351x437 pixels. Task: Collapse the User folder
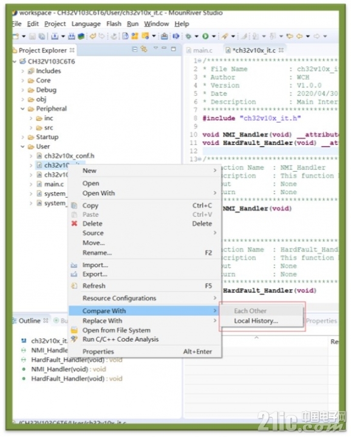[x=22, y=147]
